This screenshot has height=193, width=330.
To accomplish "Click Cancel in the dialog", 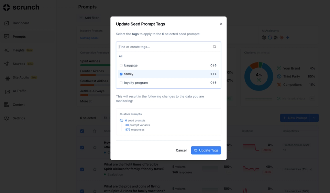I will pyautogui.click(x=181, y=150).
